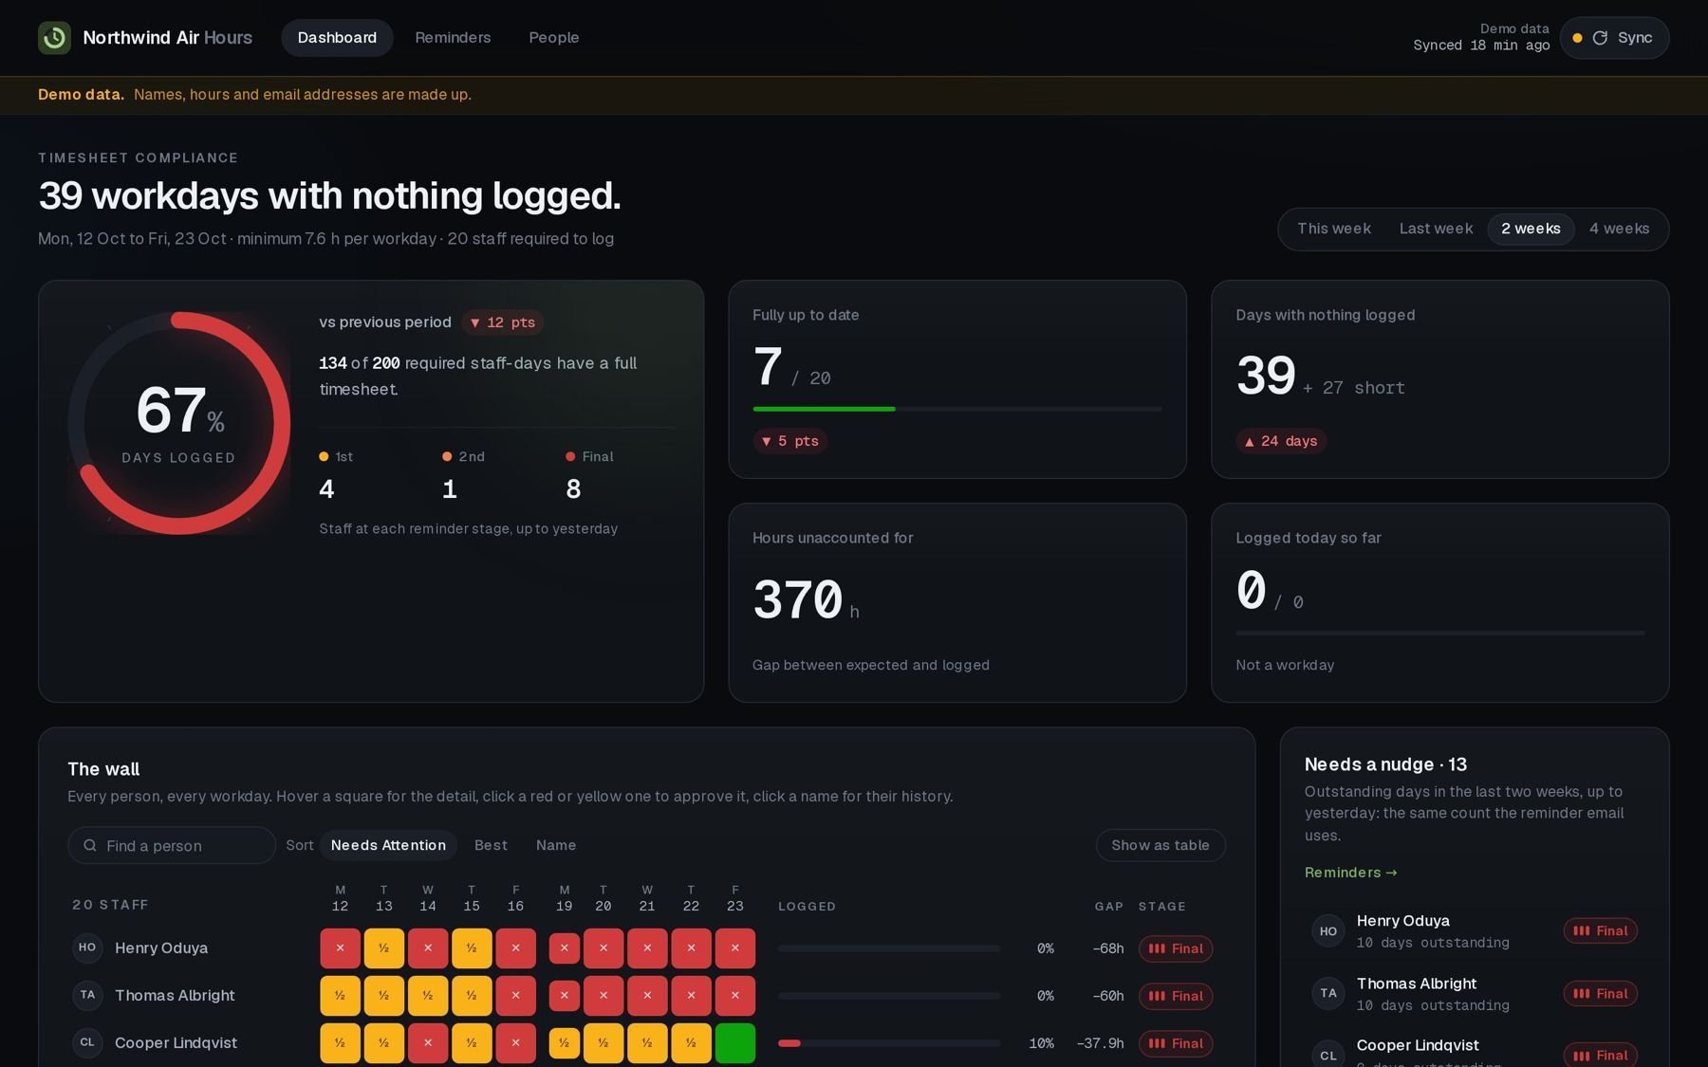
Task: Open Cooper Lindqvist's history from the wall
Action: coord(176,1042)
